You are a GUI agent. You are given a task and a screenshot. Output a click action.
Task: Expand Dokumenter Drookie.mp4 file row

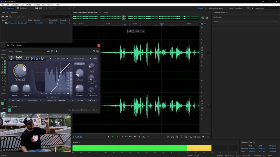[2, 23]
